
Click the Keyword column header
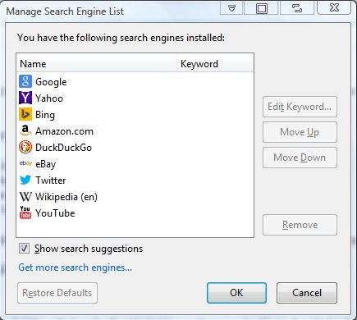215,64
